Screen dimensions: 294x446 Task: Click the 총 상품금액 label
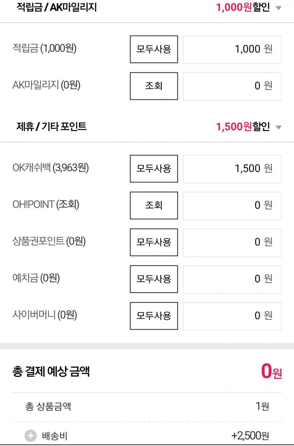tap(48, 406)
